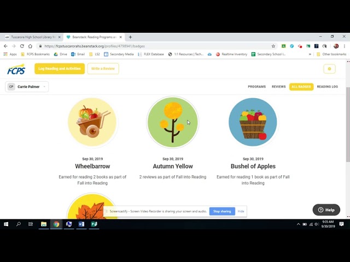Reload the page with refresh icon
Viewport: 350px width, 262px height.
[x=22, y=46]
